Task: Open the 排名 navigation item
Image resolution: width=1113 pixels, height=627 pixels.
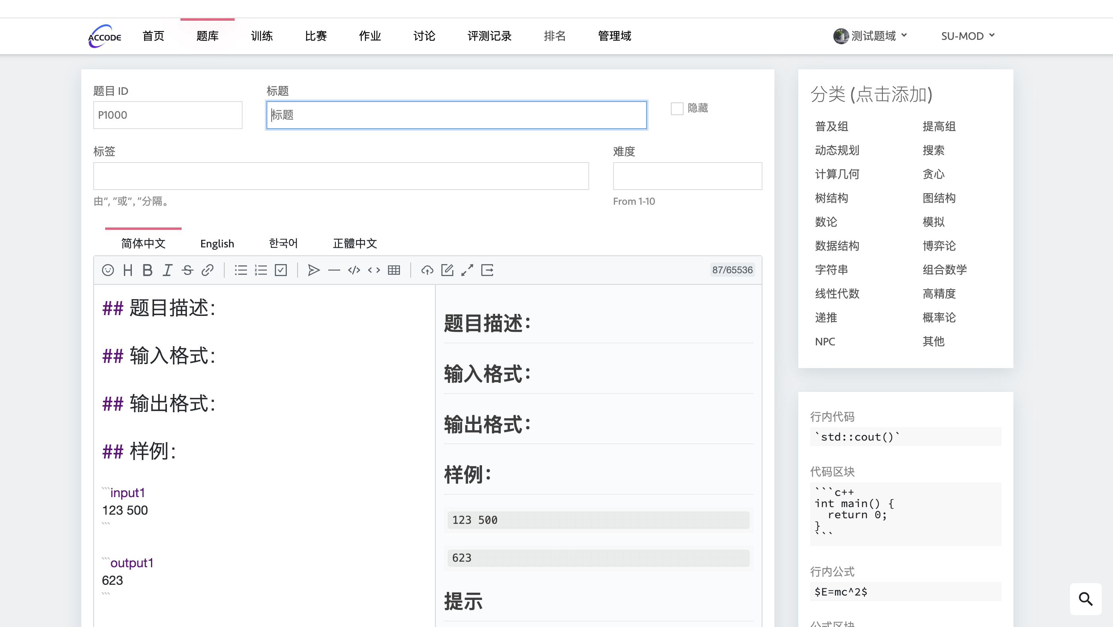Action: [555, 36]
